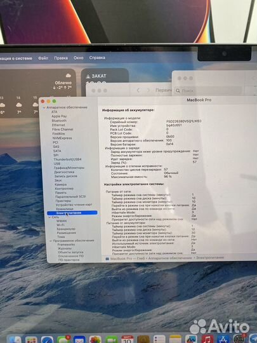This screenshot has width=257, height=343.
Task: Select Bluetooth in the sidebar
Action: pos(59,121)
